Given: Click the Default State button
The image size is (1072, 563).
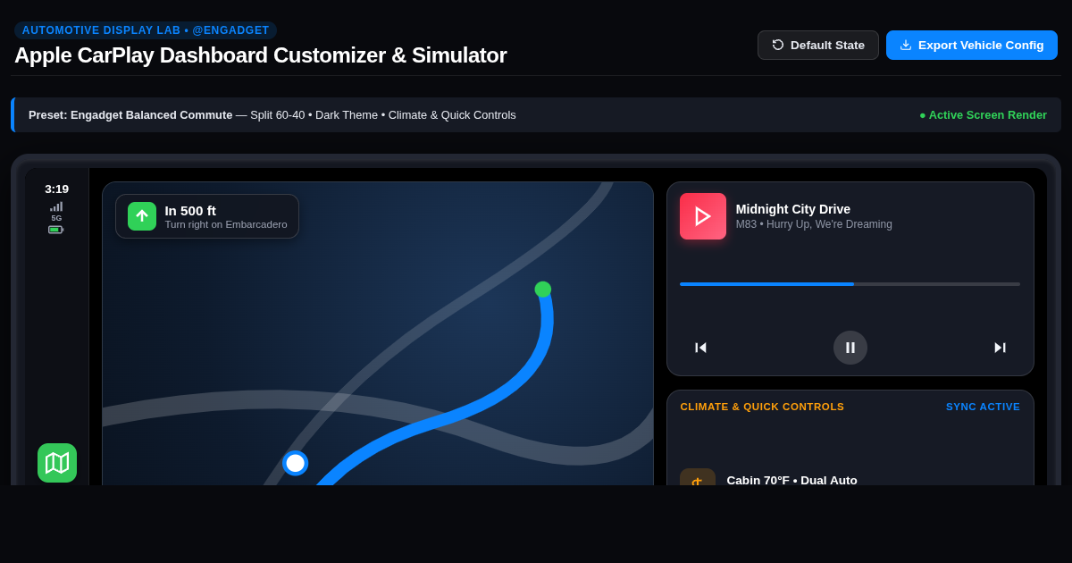Looking at the screenshot, I should [x=818, y=45].
